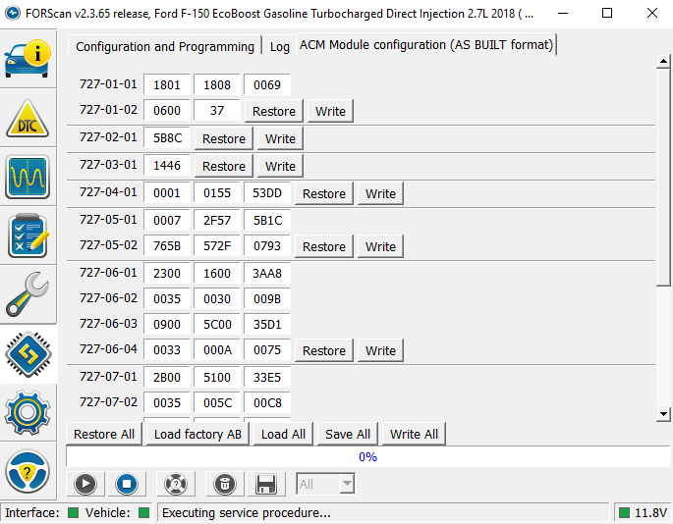Open the DTC trouble codes section
Viewport: 673px width, 524px height.
tap(28, 119)
